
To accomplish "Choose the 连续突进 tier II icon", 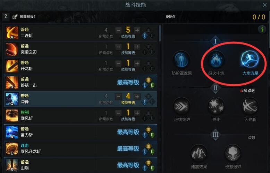I will (182, 106).
